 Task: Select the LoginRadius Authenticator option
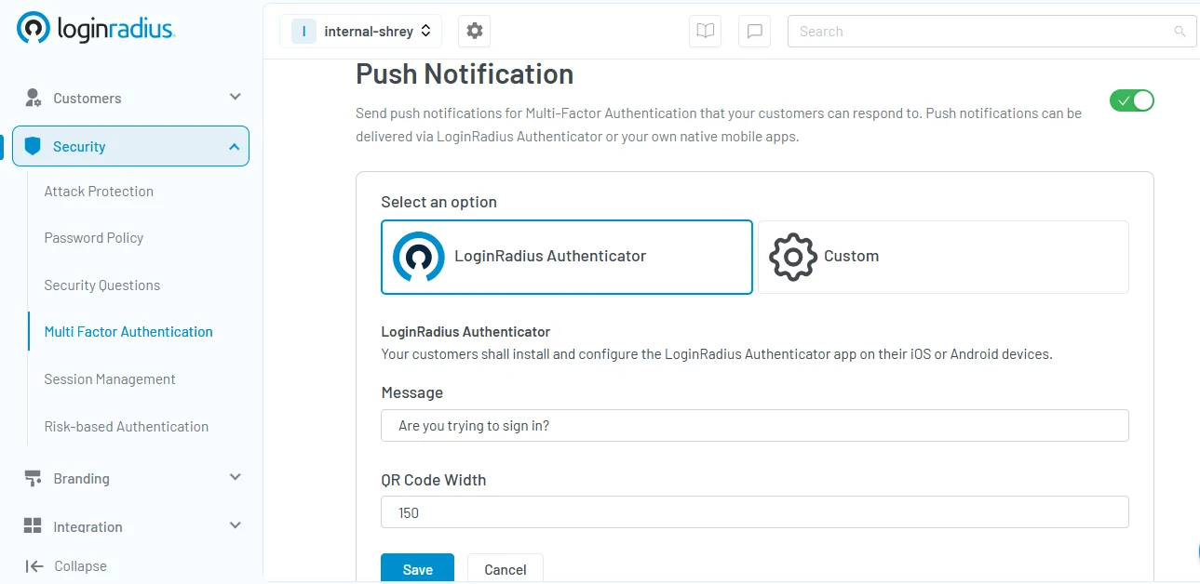[566, 257]
